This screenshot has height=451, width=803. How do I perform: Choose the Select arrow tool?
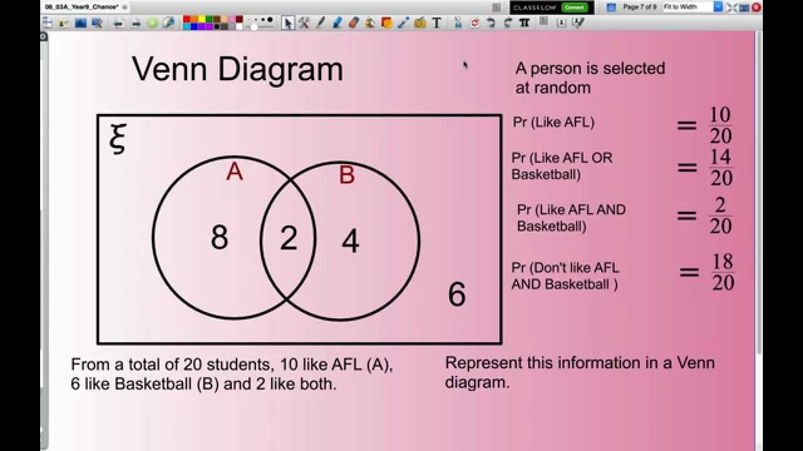pyautogui.click(x=287, y=23)
